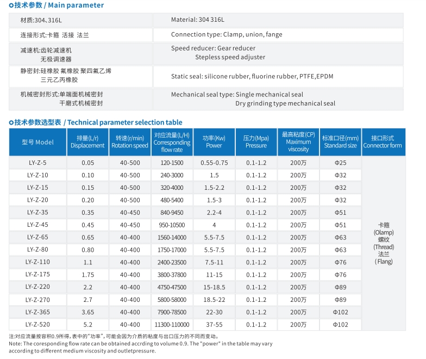This screenshot has height=359, width=426.
Task: Click power cell '2.2-4'
Action: tap(214, 213)
